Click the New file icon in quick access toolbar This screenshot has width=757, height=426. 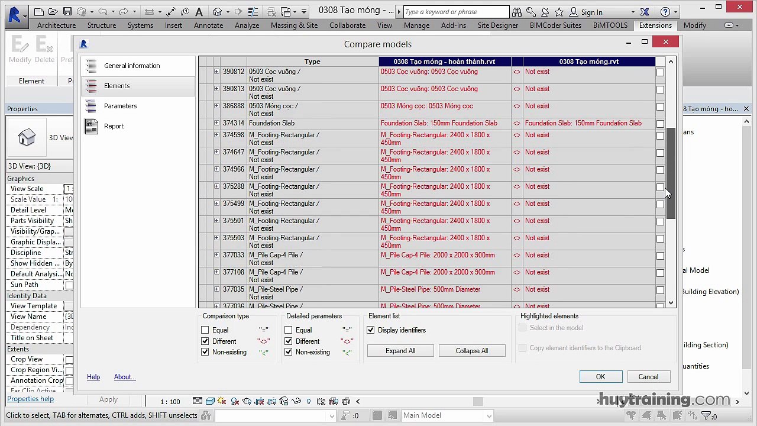click(39, 12)
